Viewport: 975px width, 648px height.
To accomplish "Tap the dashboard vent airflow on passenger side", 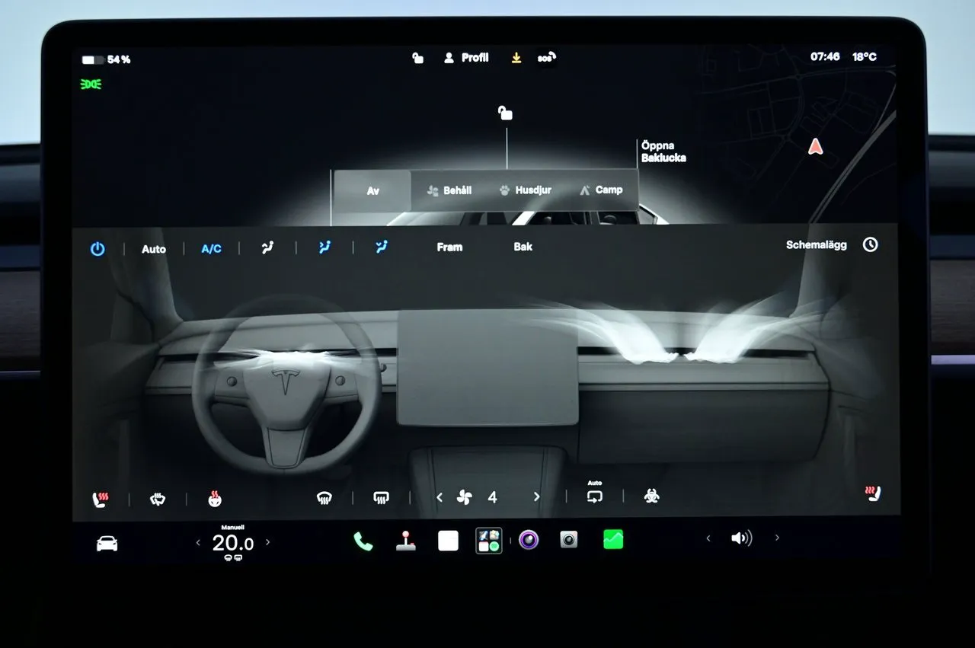I will pos(682,330).
